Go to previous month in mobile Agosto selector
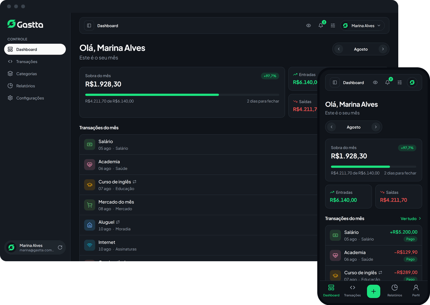The height and width of the screenshot is (305, 430). tap(331, 127)
